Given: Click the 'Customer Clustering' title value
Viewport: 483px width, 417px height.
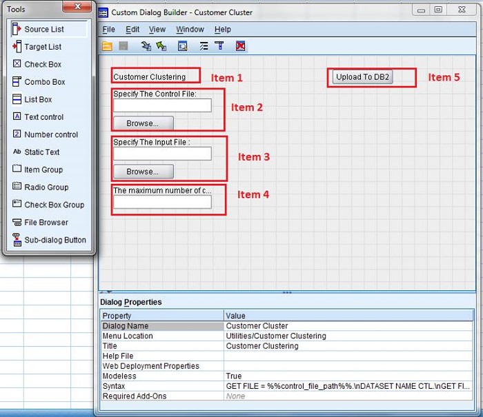Looking at the screenshot, I should [x=348, y=346].
